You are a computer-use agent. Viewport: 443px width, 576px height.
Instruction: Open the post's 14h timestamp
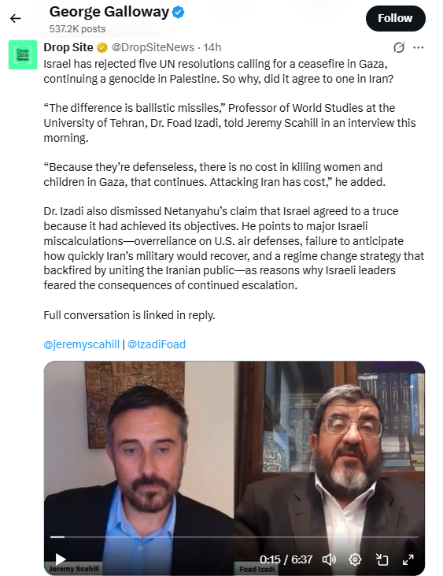tap(212, 47)
